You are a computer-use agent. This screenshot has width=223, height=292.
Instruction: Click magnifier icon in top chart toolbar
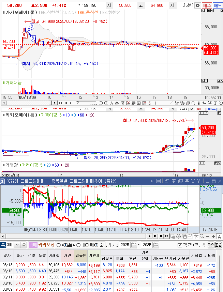(193, 103)
